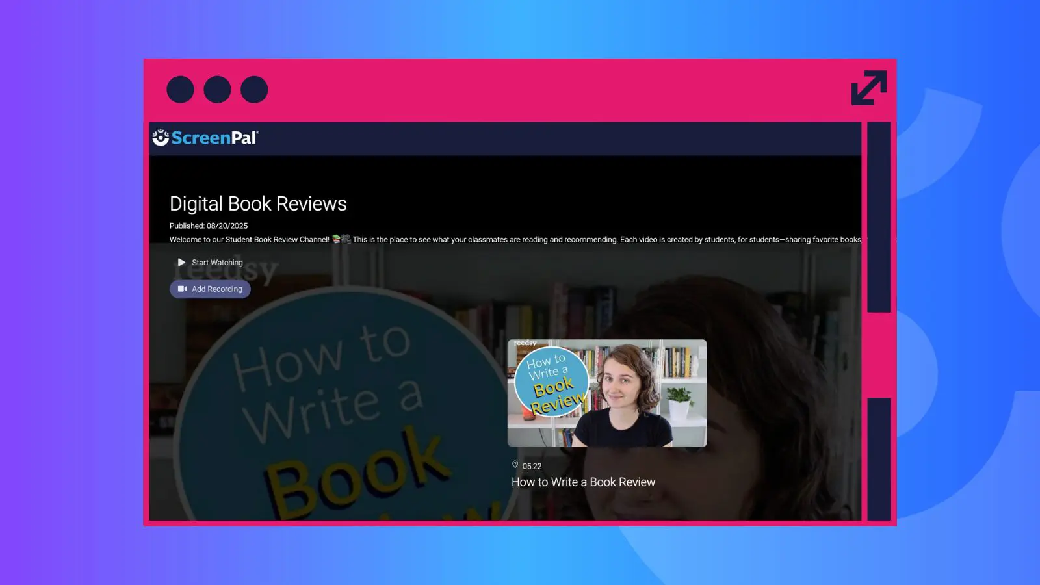Viewport: 1040px width, 585px height.
Task: Click the first dark circle in pink bar
Action: coord(180,90)
